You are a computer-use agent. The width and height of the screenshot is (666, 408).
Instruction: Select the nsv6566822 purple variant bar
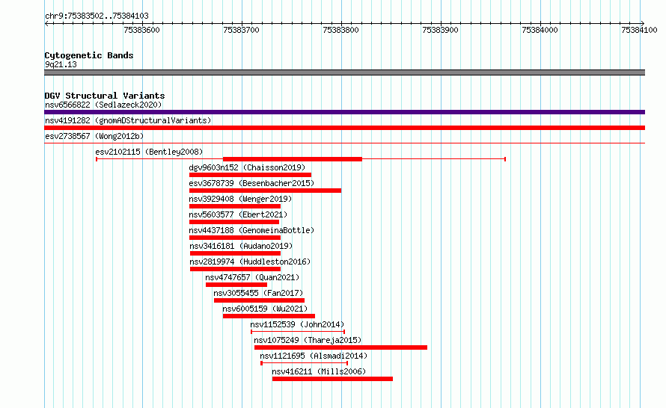coord(344,112)
